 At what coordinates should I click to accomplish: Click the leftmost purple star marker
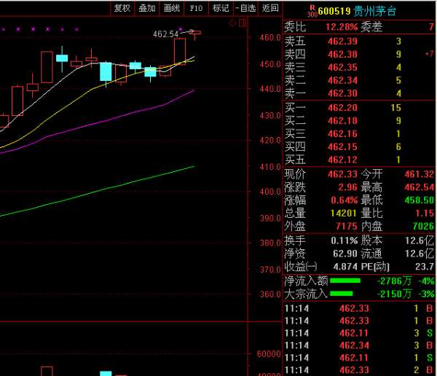point(4,29)
